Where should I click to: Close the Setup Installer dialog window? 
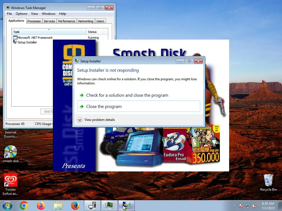point(198,61)
